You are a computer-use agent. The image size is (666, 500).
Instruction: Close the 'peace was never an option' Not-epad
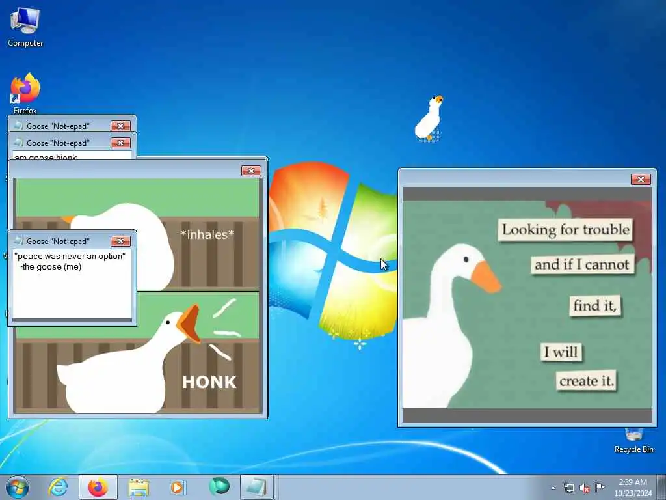click(x=120, y=241)
